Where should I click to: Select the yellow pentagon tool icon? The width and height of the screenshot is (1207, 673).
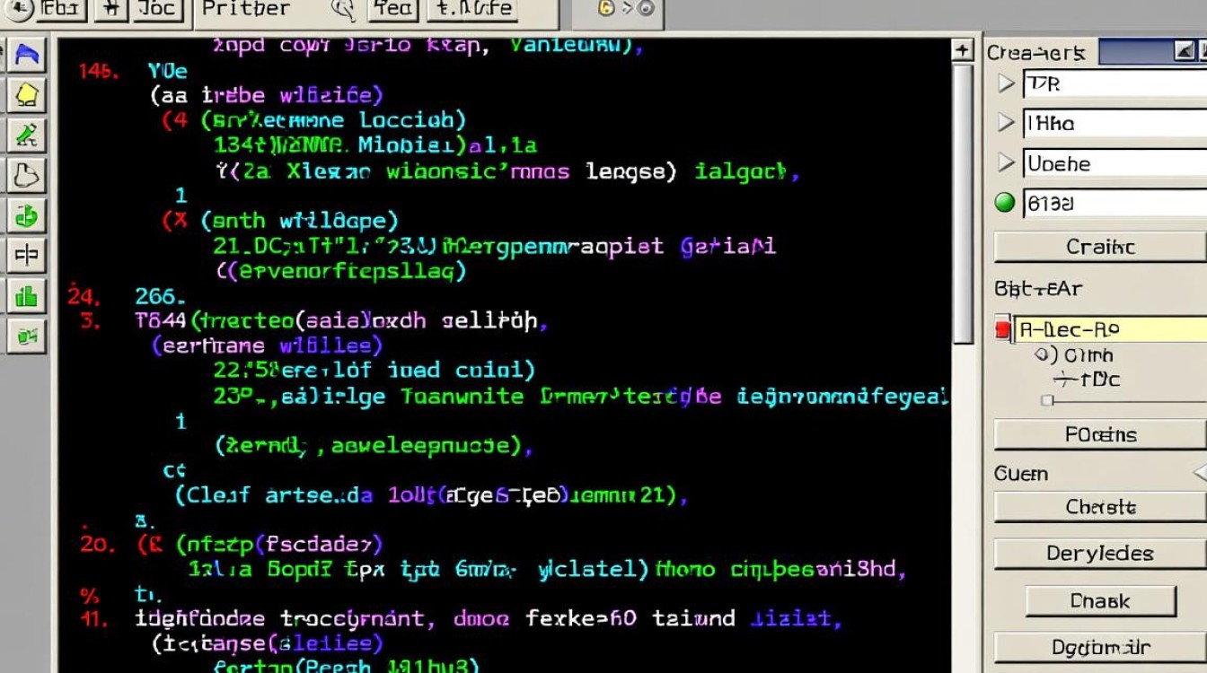[26, 94]
